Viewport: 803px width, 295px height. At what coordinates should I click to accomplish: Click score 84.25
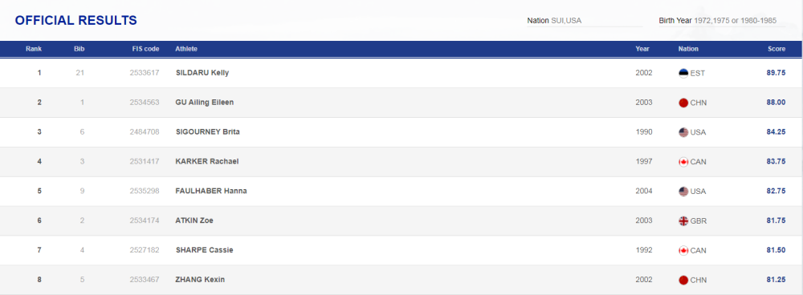click(776, 132)
